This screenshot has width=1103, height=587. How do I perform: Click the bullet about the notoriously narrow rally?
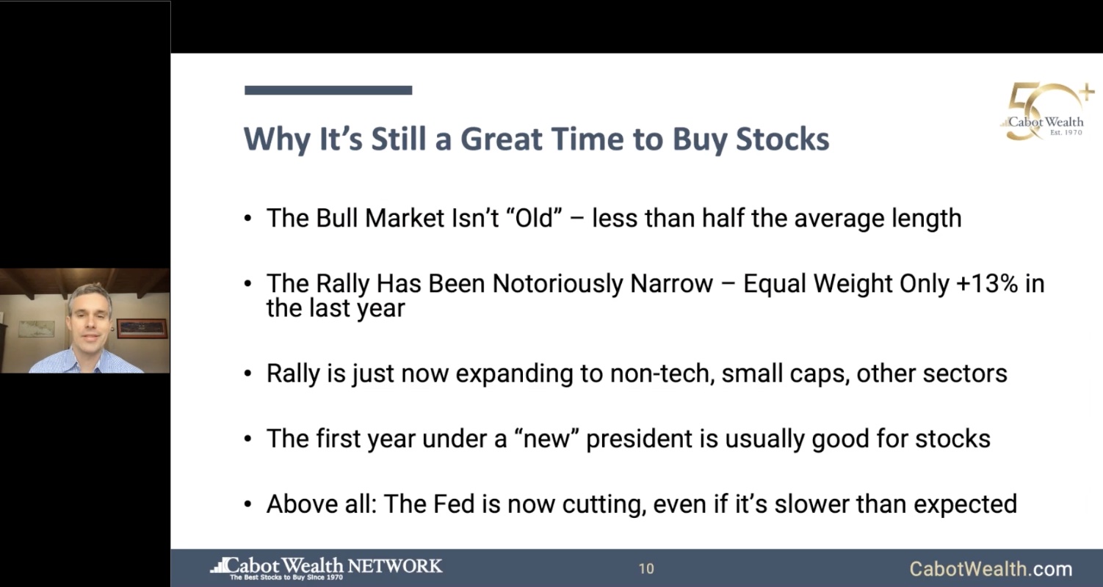point(654,295)
